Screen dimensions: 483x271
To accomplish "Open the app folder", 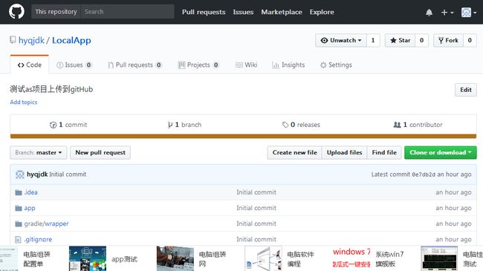I will (x=30, y=208).
